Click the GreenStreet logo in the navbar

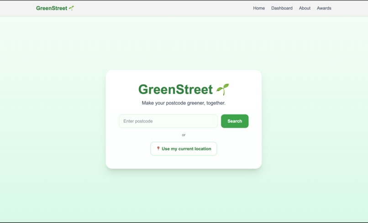point(55,8)
